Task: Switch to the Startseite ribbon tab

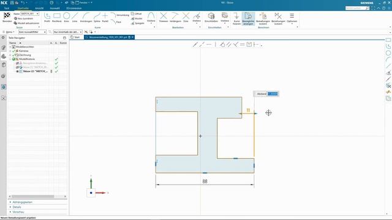Action: pyautogui.click(x=23, y=8)
